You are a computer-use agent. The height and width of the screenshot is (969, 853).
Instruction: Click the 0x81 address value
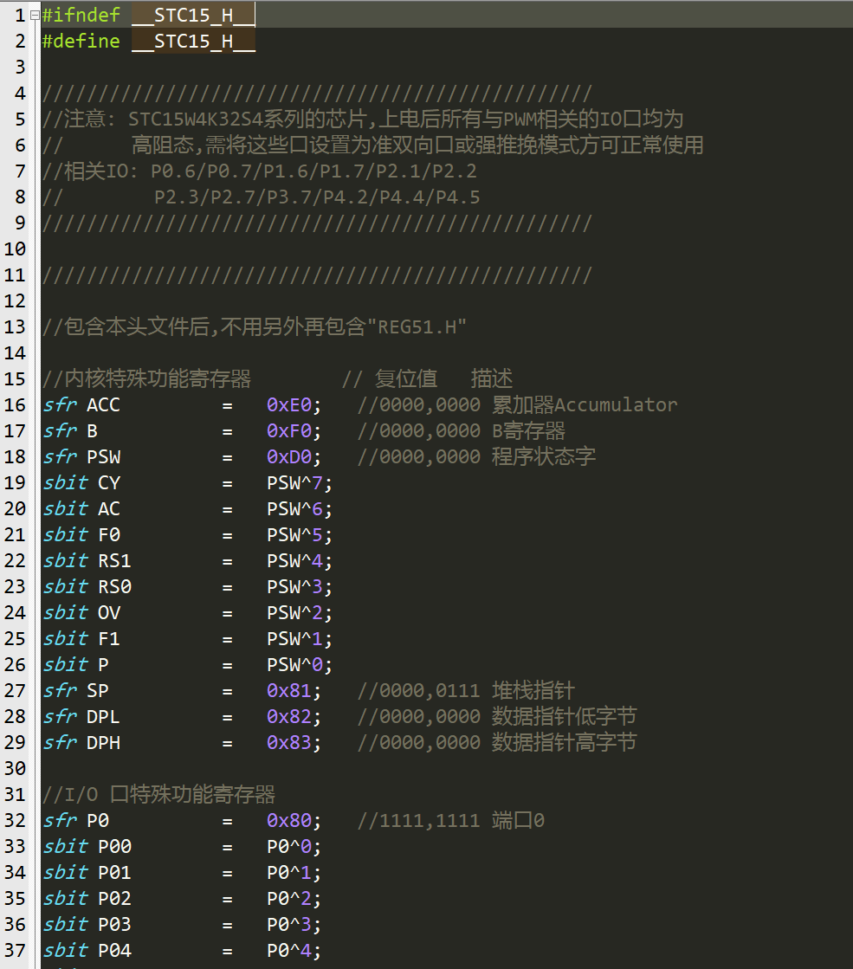[289, 690]
